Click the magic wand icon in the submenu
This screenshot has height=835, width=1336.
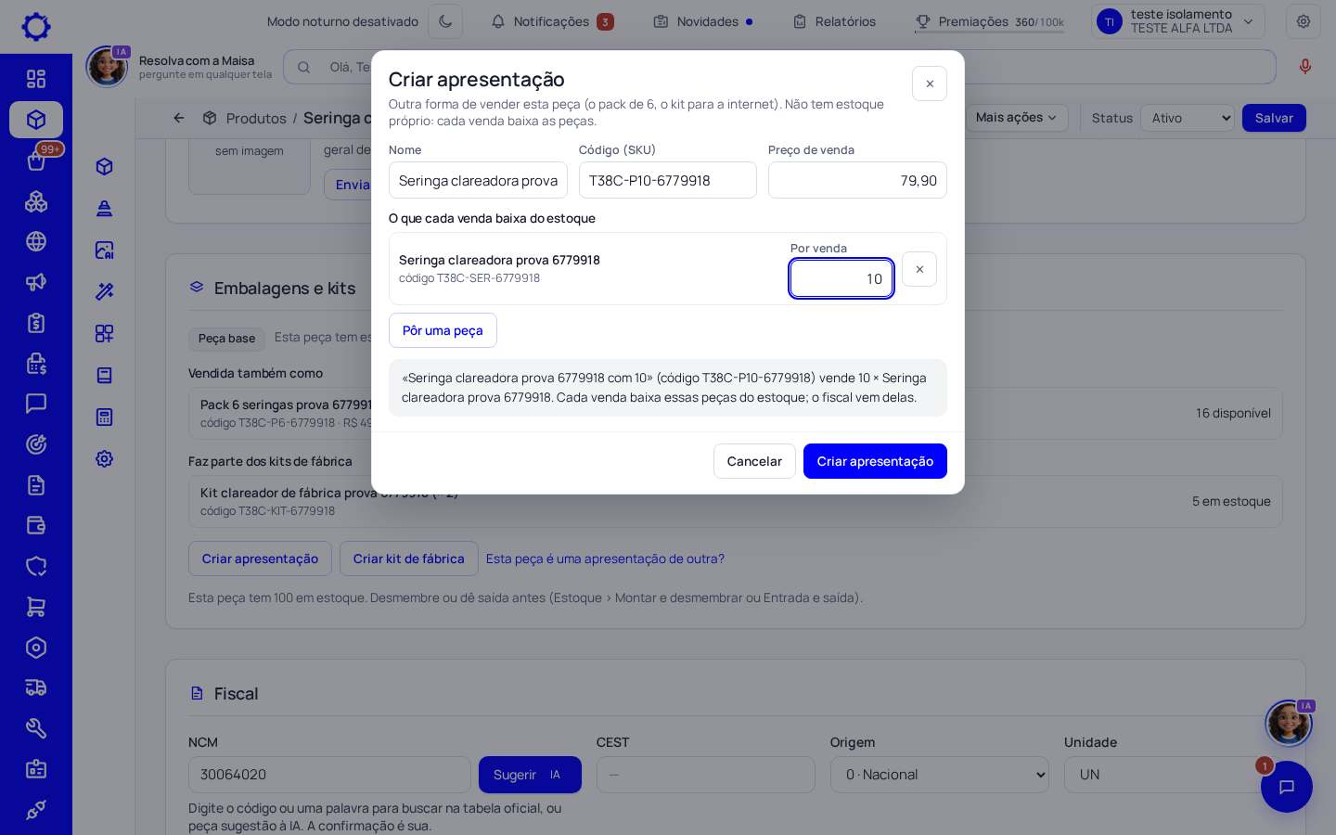coord(104,291)
